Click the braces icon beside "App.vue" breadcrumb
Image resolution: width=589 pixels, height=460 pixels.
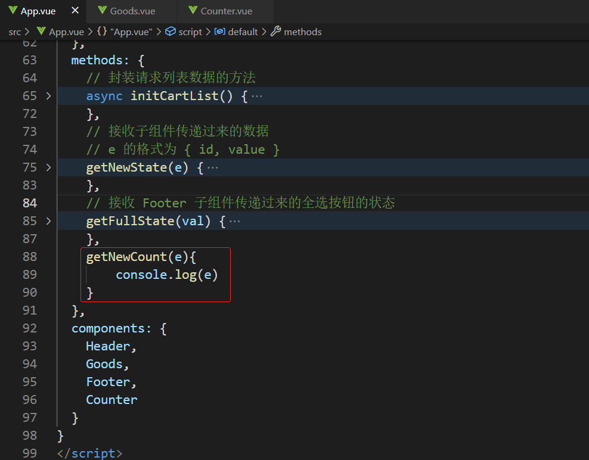coord(102,31)
